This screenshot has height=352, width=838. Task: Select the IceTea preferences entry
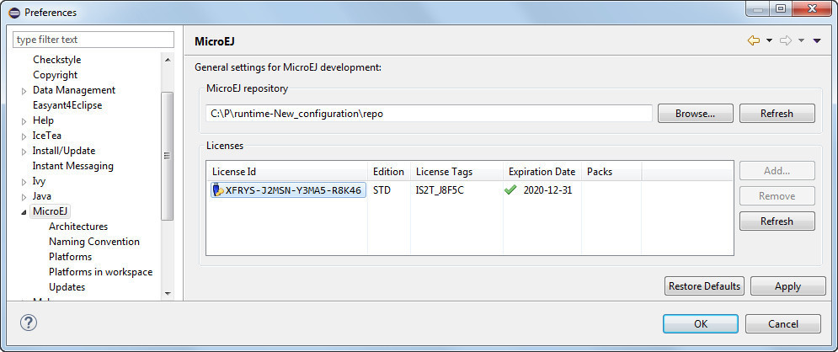tap(47, 136)
